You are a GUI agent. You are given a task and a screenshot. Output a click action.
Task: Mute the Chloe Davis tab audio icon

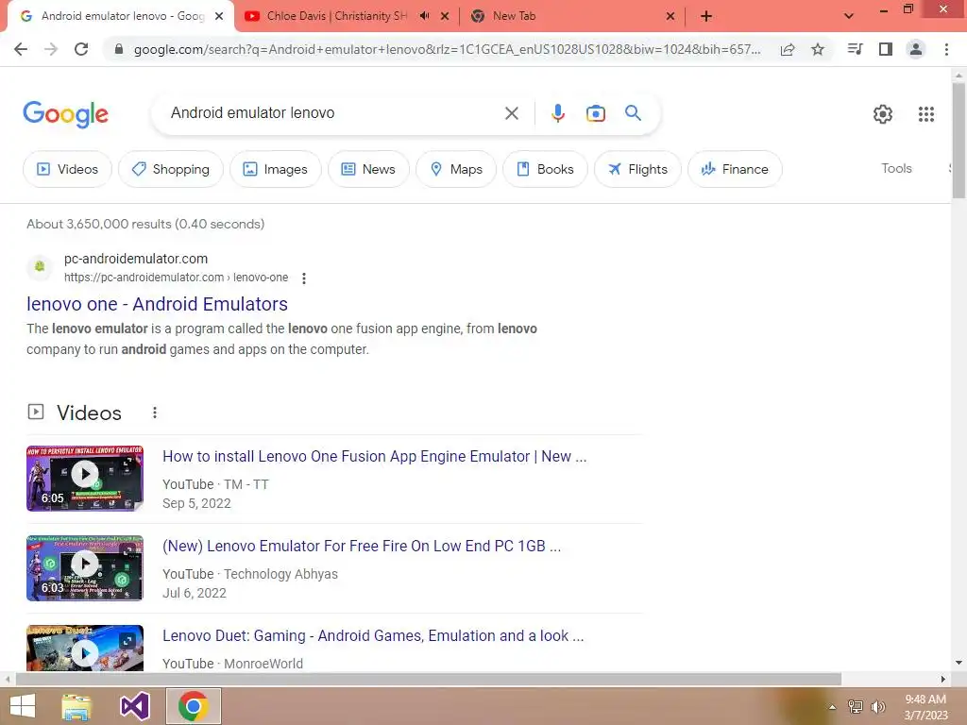[x=424, y=16]
